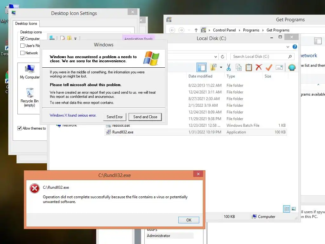Click Send Error button in Windows dialog
Viewport: 325px width, 244px height.
coord(115,117)
